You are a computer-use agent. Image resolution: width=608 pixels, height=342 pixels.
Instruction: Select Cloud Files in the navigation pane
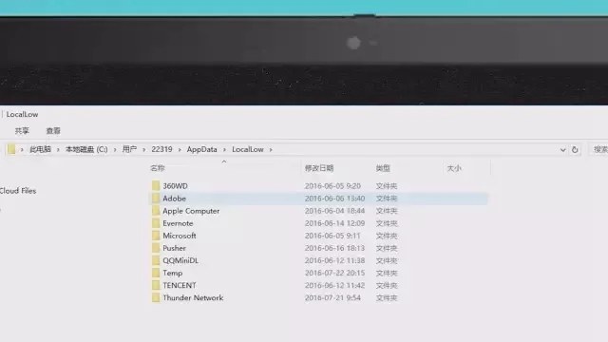click(18, 191)
